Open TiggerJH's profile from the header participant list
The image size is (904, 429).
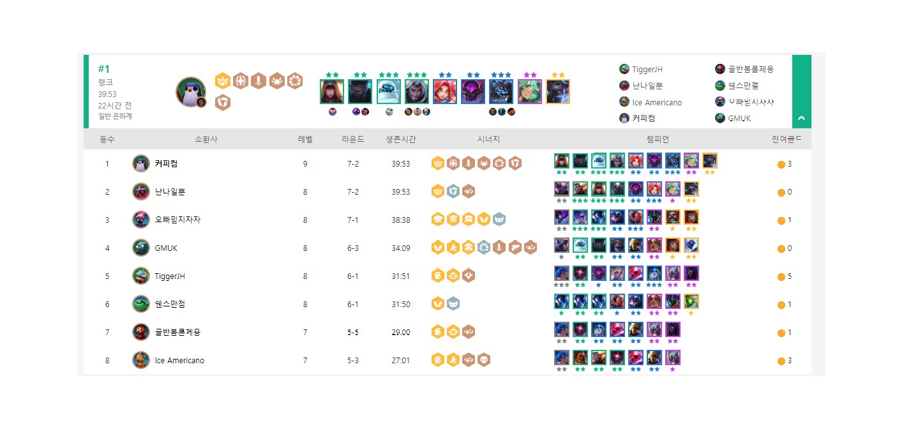(x=648, y=69)
